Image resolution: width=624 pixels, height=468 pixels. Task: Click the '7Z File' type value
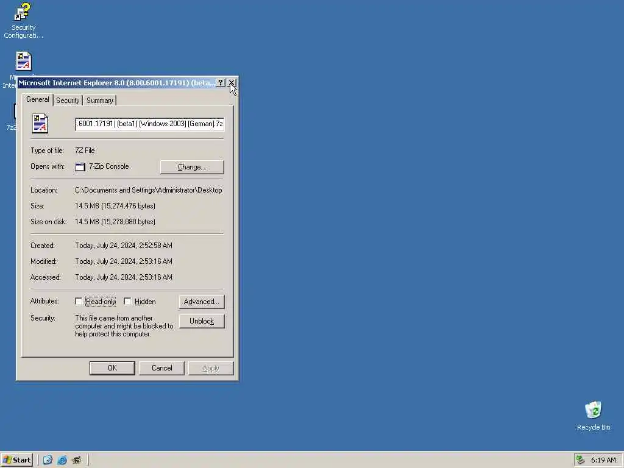pyautogui.click(x=85, y=151)
